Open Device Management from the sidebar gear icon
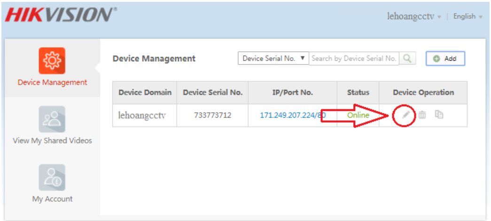The width and height of the screenshot is (491, 221). (52, 61)
